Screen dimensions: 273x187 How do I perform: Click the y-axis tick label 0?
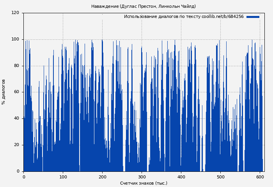click(18, 171)
